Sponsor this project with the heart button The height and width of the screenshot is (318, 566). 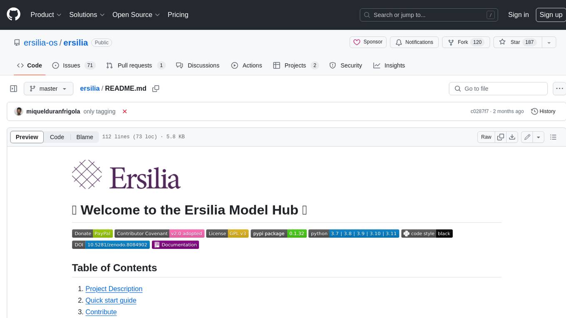pyautogui.click(x=368, y=42)
